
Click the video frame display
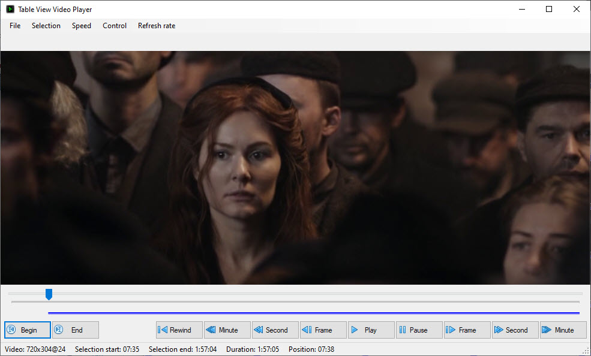click(295, 167)
